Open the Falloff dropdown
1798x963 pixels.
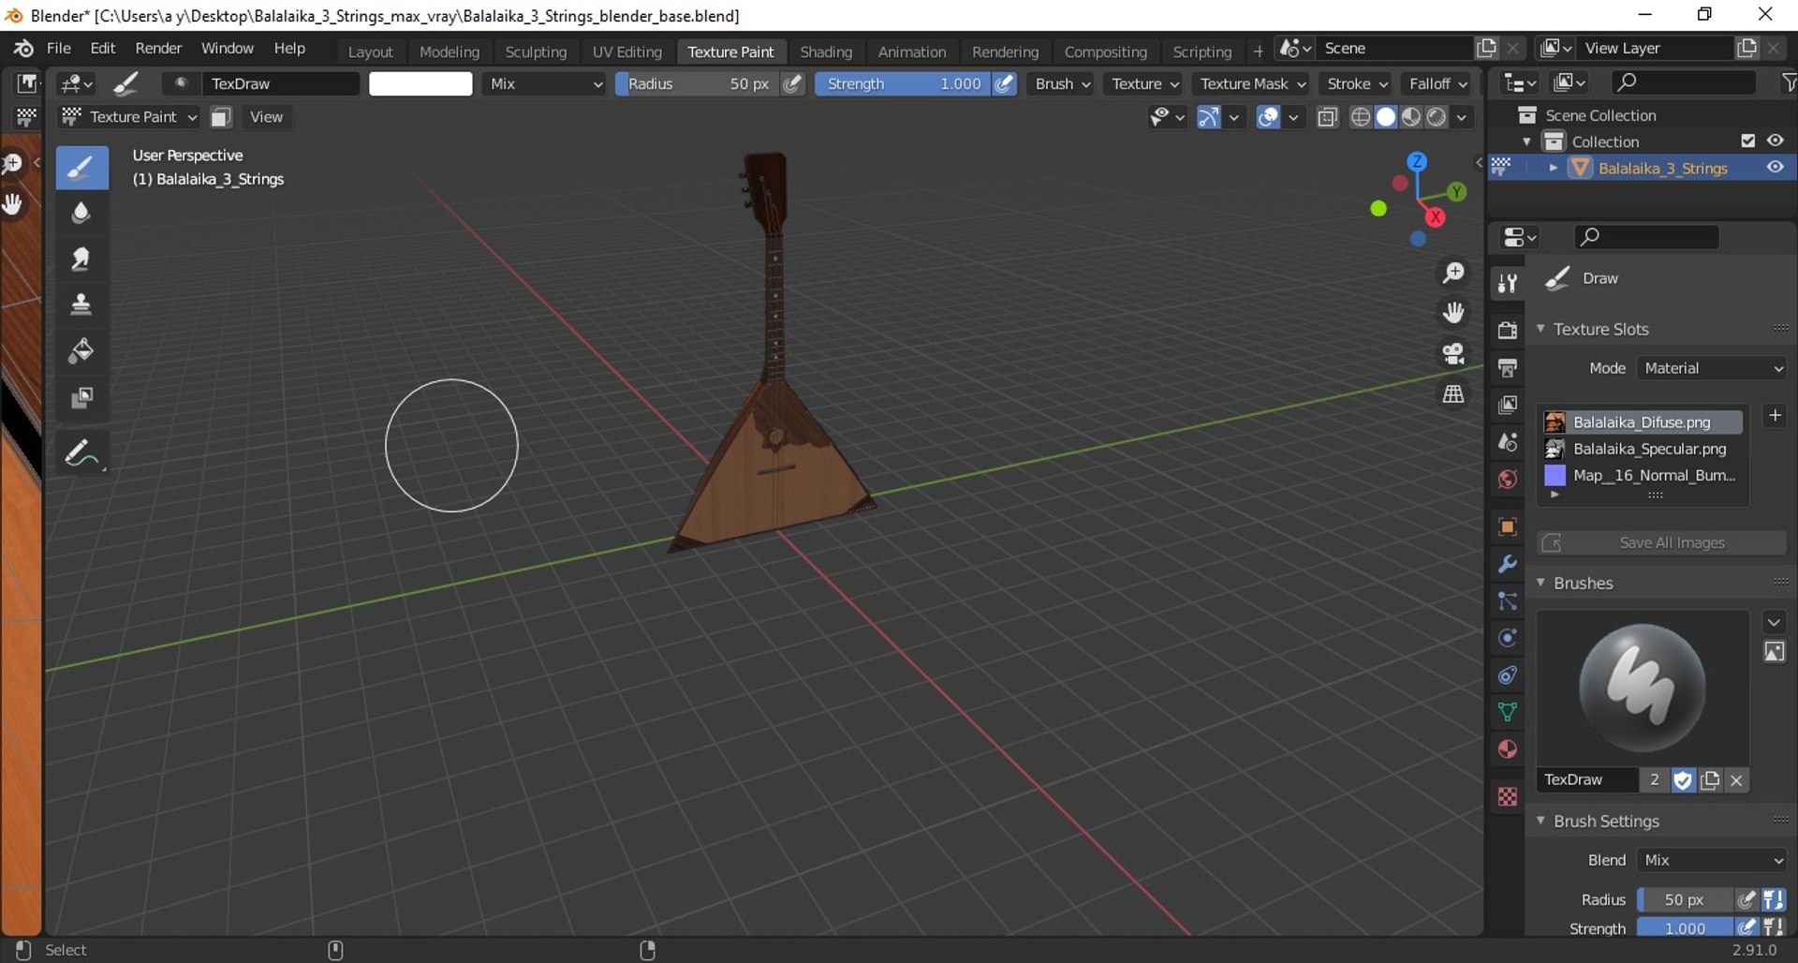click(1438, 84)
